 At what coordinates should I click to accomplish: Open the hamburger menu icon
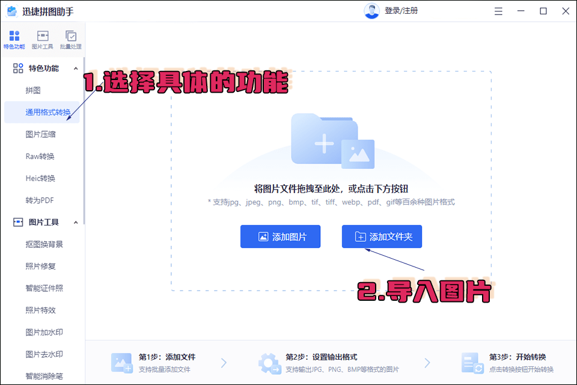click(x=498, y=11)
